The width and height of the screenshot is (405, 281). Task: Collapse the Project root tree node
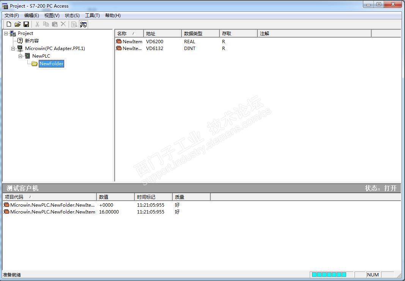pyautogui.click(x=6, y=33)
